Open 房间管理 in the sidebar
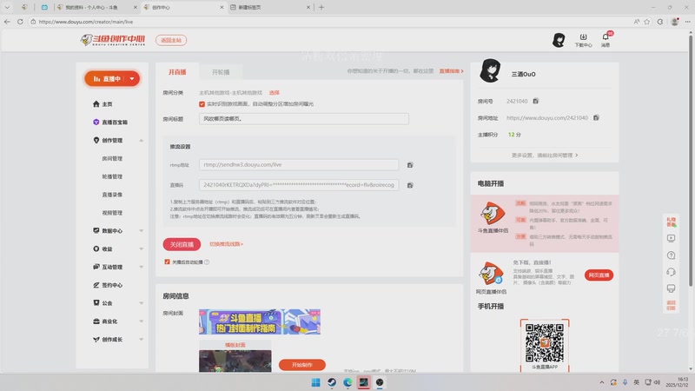Screen dimensions: 695x391 112,159
